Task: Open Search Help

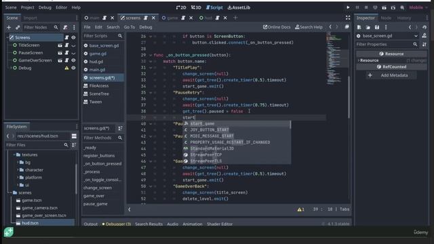Action: click(309, 27)
